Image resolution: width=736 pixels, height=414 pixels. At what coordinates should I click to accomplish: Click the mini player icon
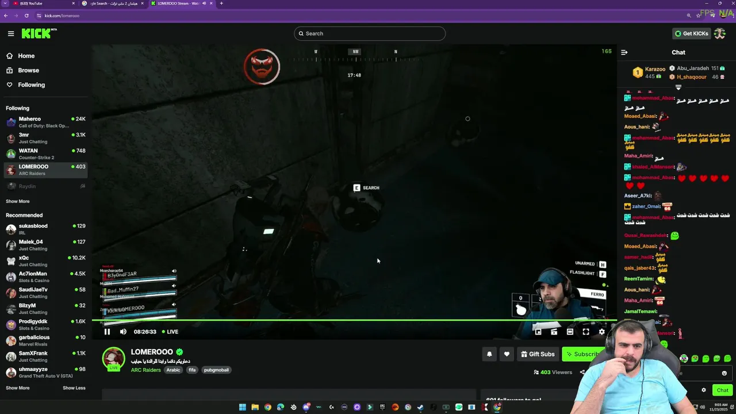coord(538,332)
